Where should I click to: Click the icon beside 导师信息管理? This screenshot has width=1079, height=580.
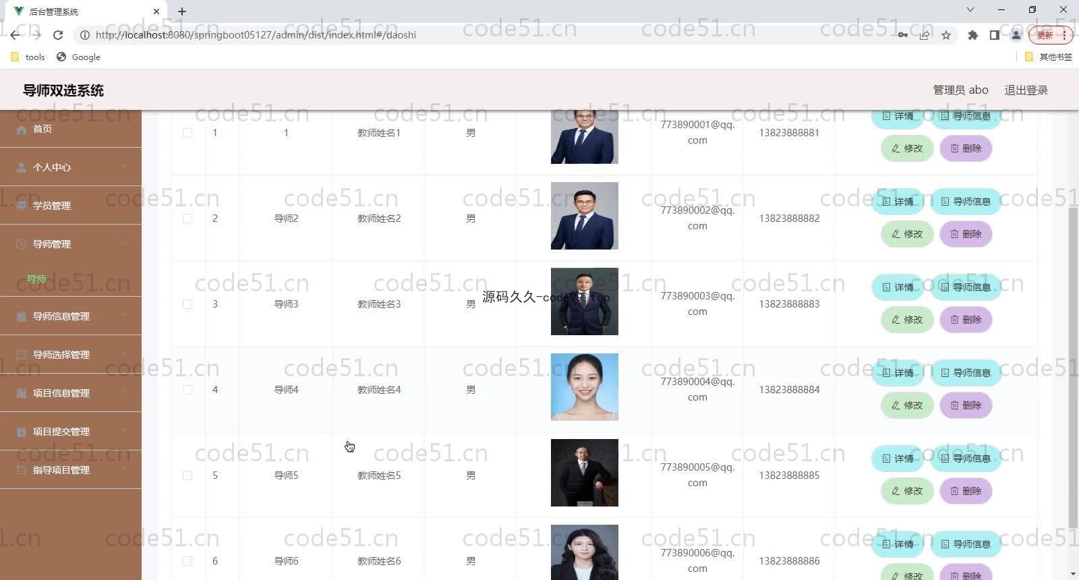(x=22, y=316)
